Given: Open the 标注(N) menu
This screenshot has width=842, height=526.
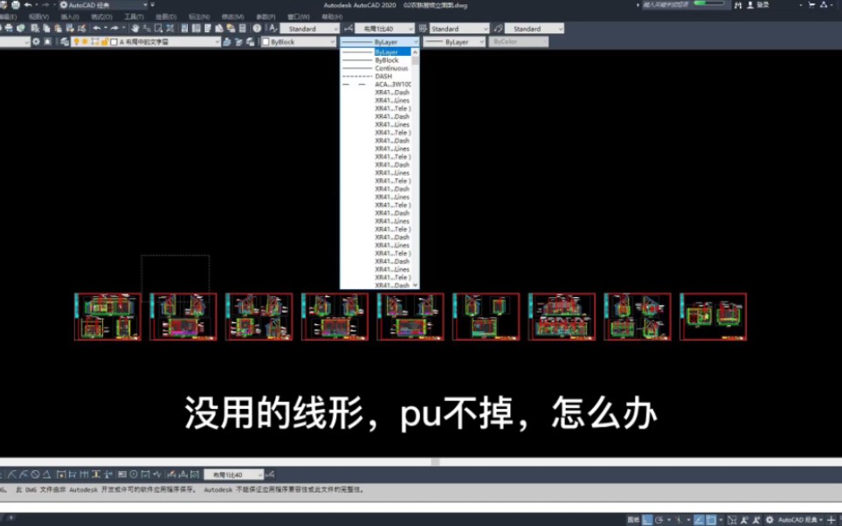Looking at the screenshot, I should point(199,15).
